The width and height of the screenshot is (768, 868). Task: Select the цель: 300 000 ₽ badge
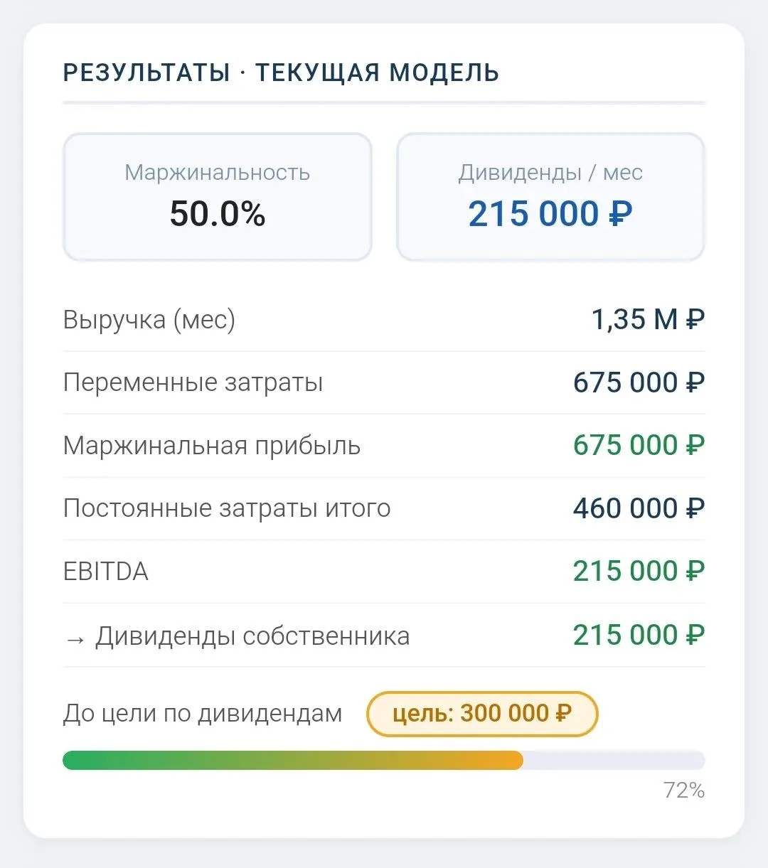[482, 714]
